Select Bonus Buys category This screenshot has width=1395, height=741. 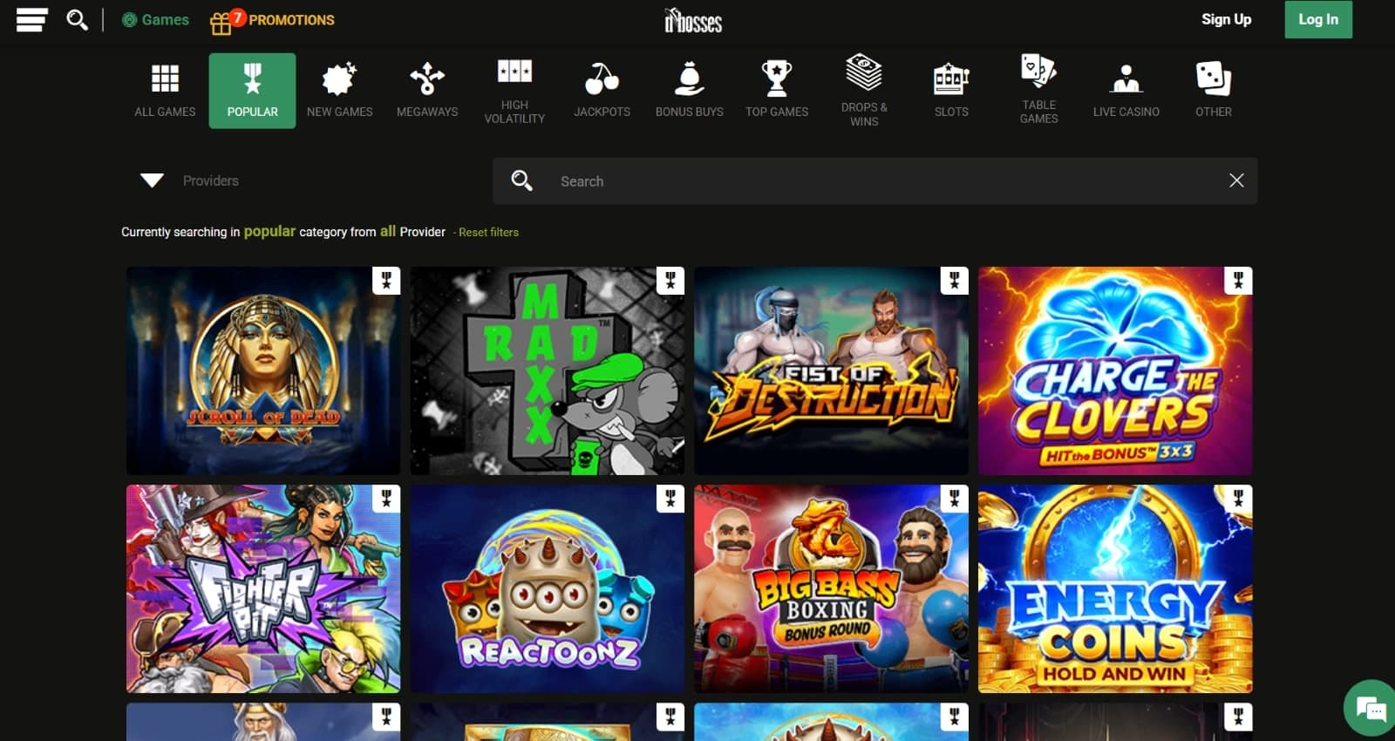coord(690,91)
